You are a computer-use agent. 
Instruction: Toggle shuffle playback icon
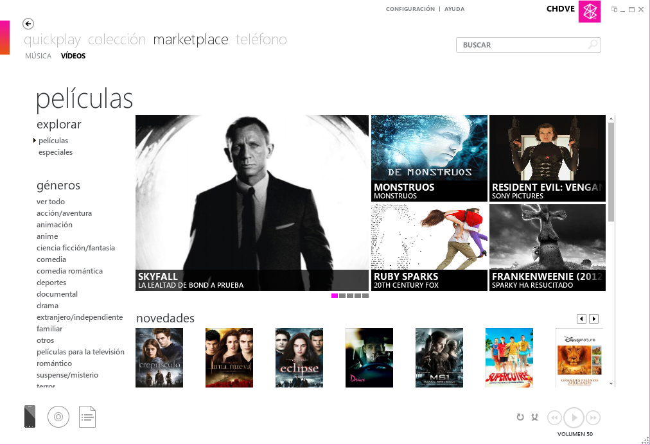pyautogui.click(x=535, y=417)
